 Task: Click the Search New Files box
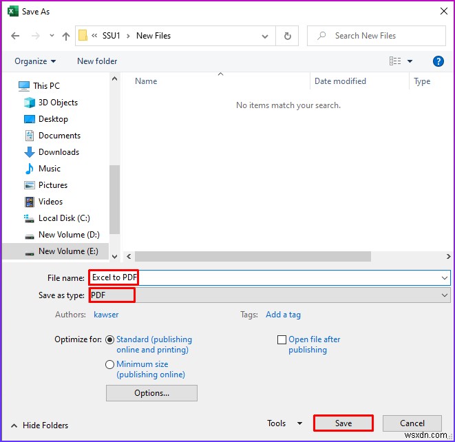(377, 36)
